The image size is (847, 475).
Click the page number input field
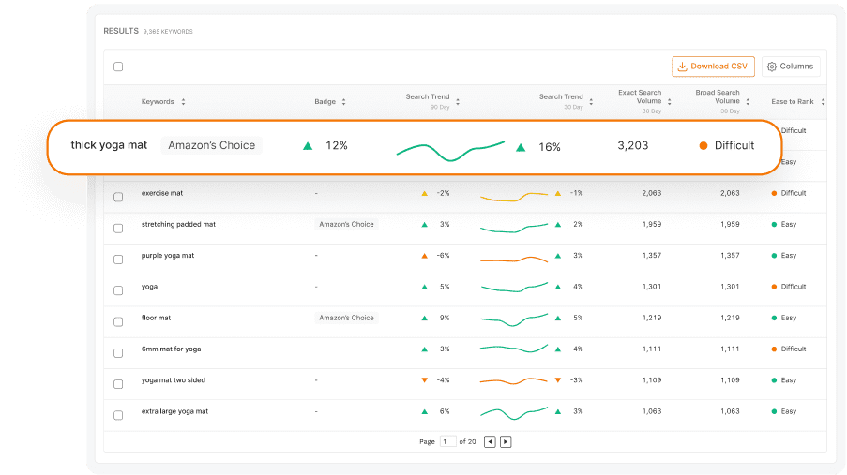(x=447, y=441)
